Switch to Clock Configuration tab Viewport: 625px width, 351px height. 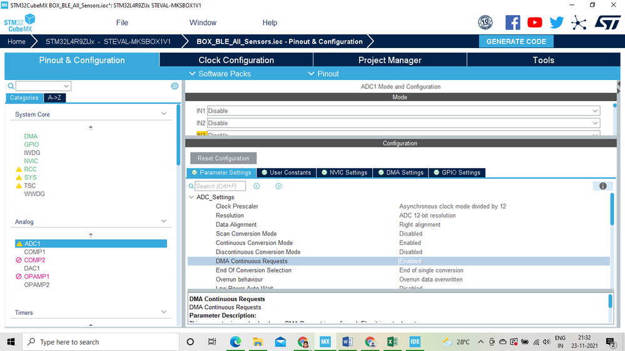(236, 60)
